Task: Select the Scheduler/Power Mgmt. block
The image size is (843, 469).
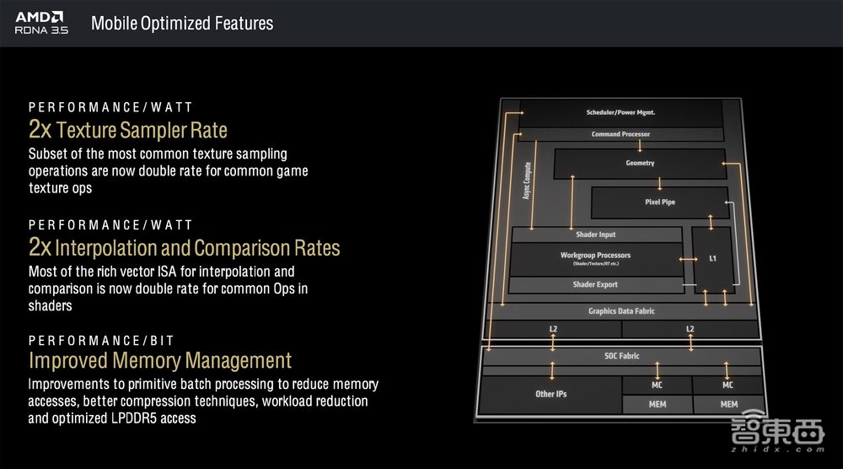Action: [x=620, y=112]
